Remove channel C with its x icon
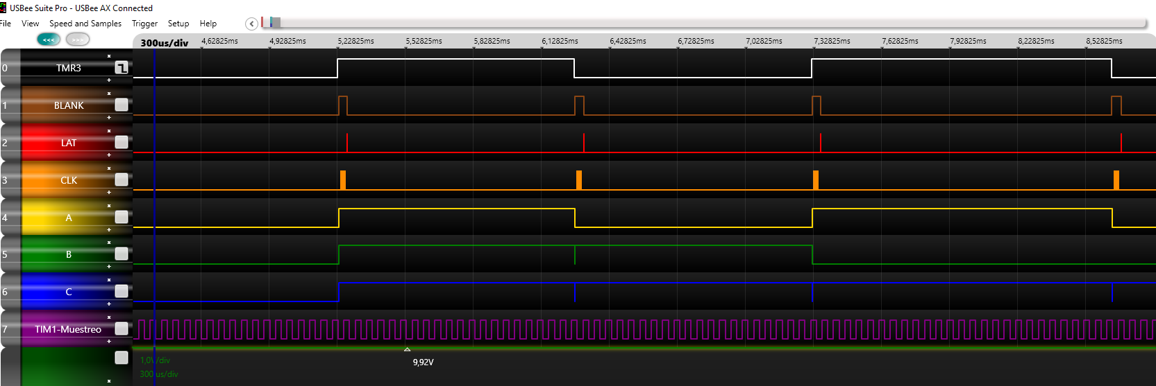Viewport: 1156px width, 386px height. point(109,280)
